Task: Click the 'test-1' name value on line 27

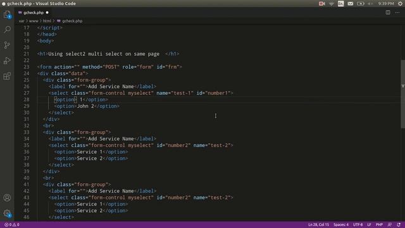Action: (182, 93)
